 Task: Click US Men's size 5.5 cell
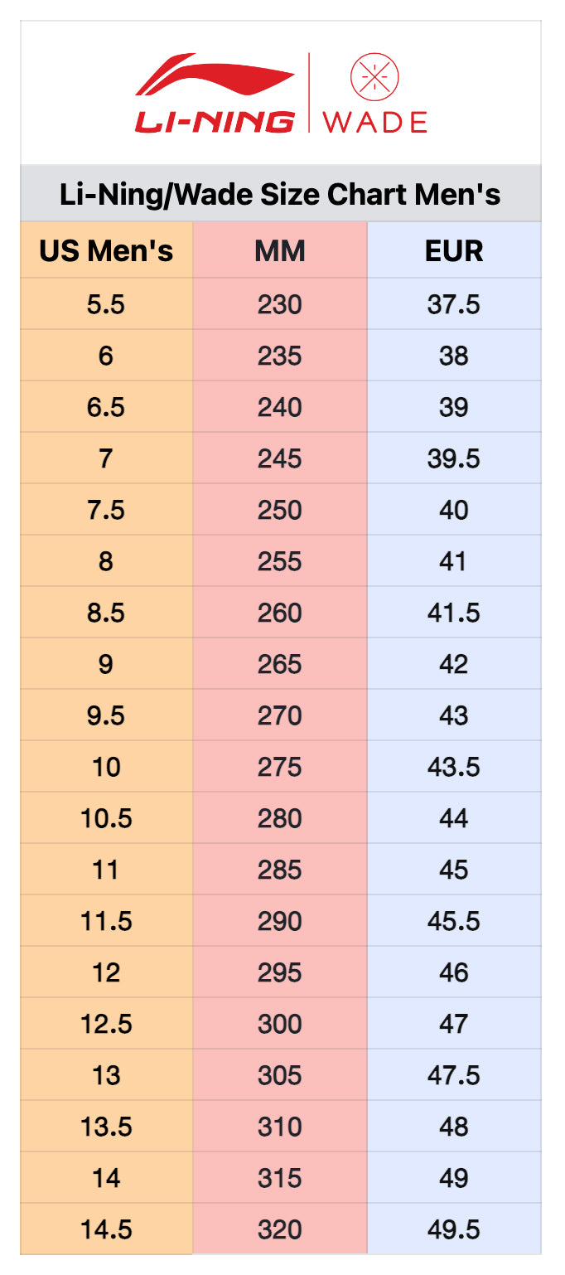pos(106,304)
